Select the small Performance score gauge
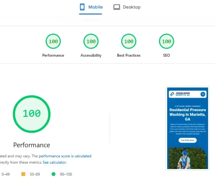The height and width of the screenshot is (180, 215). pos(53,42)
